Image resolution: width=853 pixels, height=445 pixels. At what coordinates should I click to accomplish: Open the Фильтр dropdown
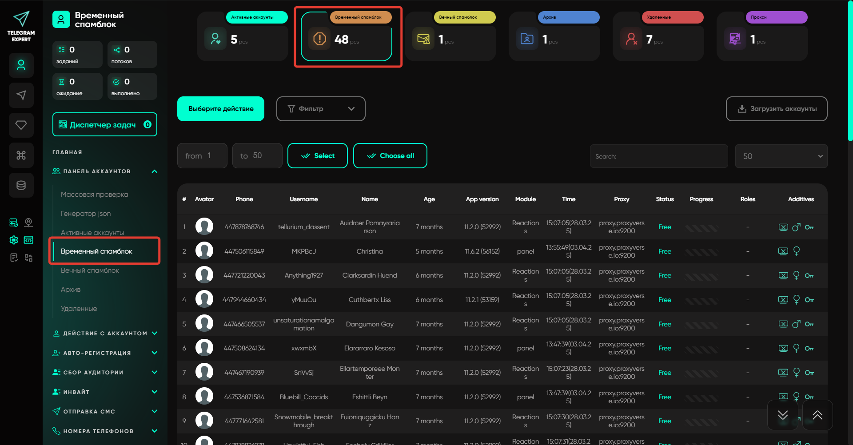[321, 109]
